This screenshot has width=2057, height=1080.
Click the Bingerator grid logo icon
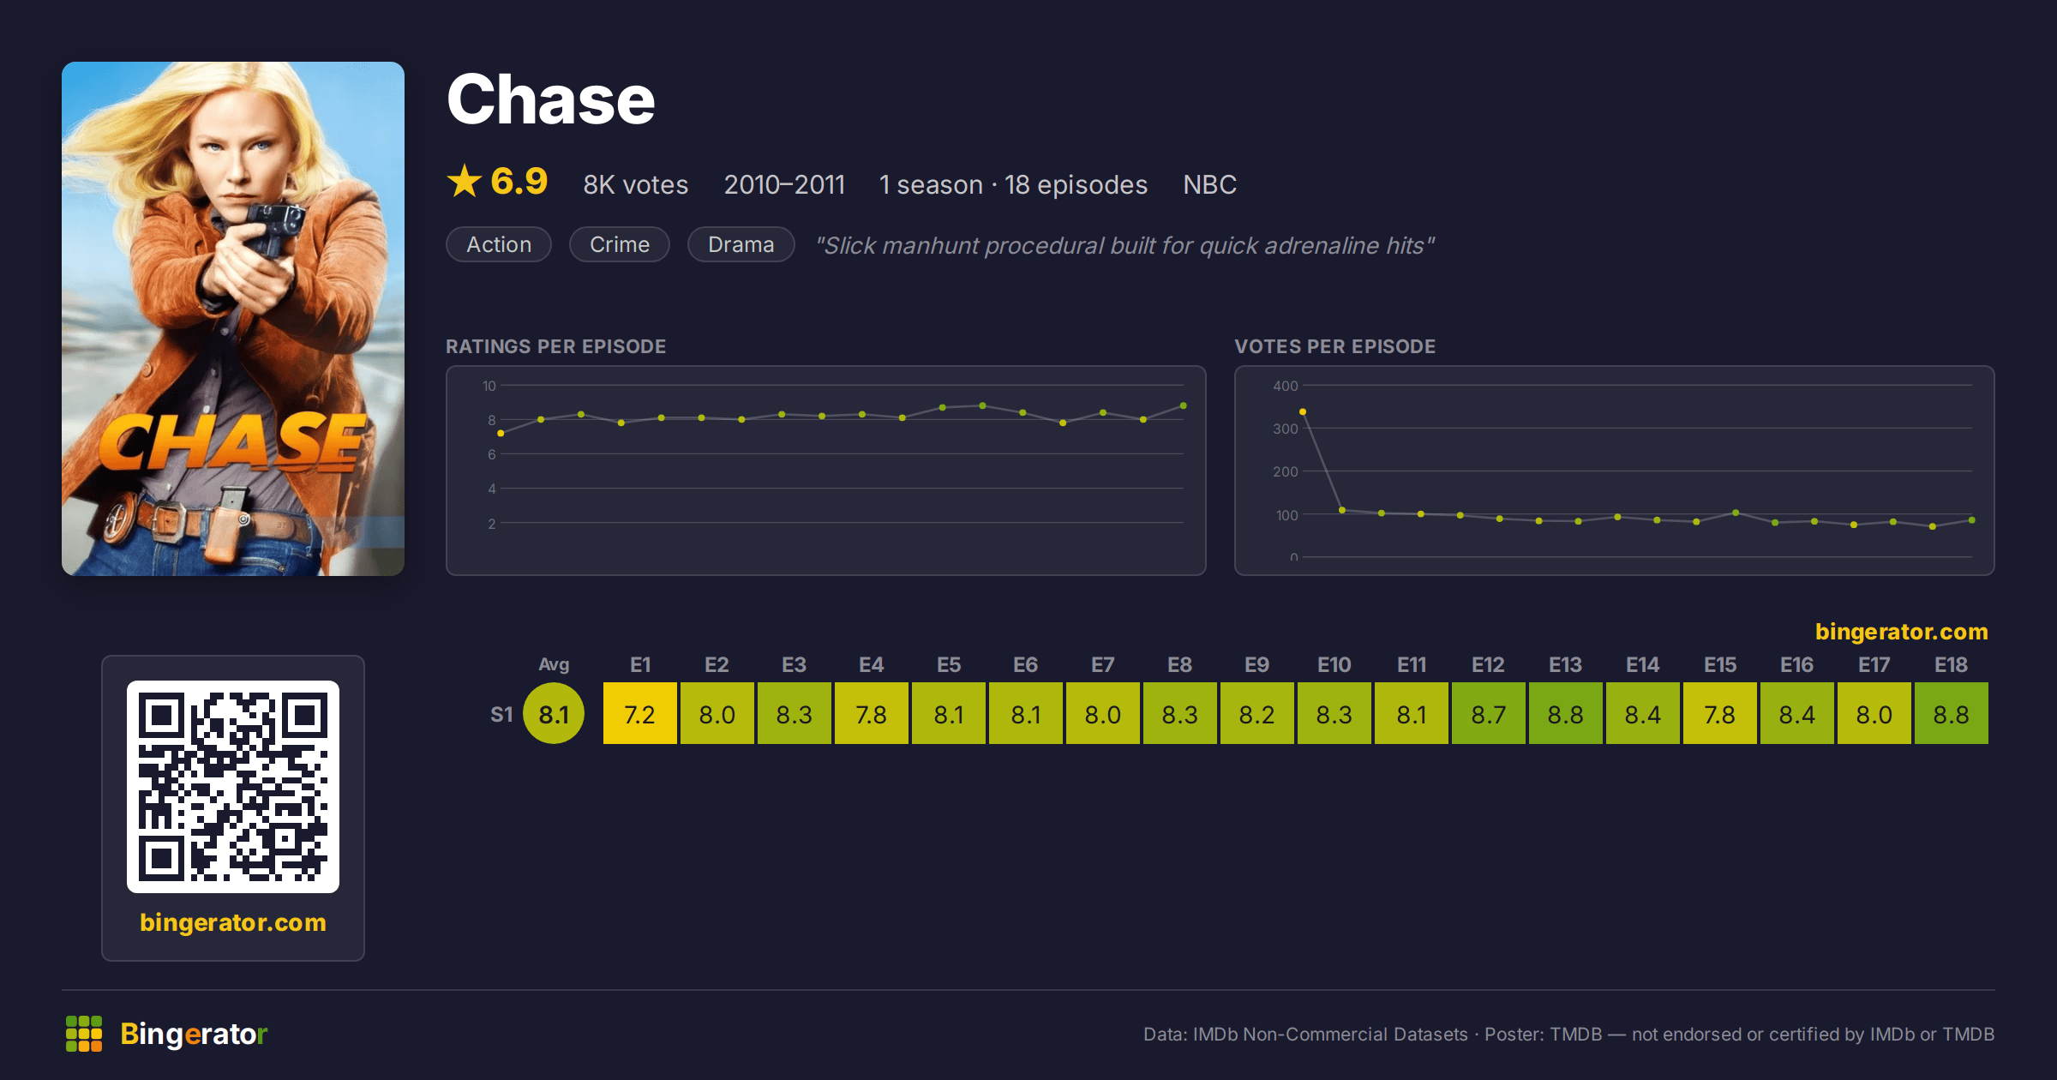pos(84,1034)
